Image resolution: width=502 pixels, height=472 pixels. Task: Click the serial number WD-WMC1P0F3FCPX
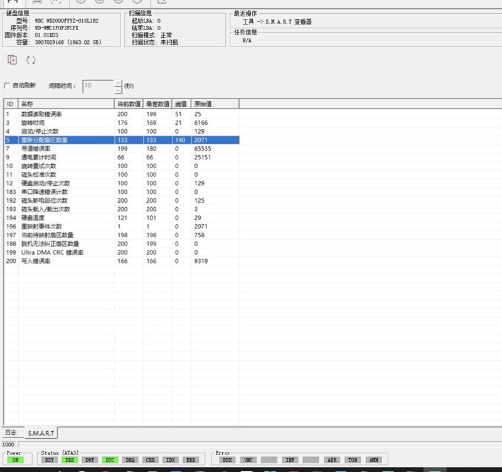(56, 28)
